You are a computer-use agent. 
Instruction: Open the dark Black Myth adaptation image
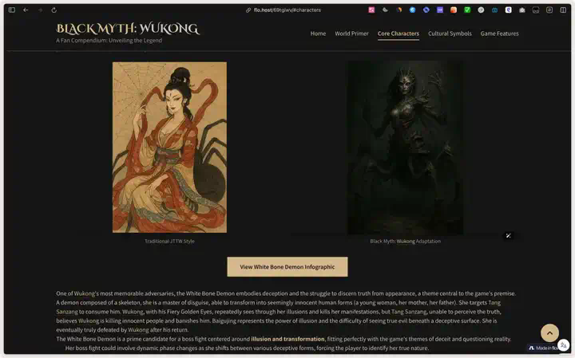click(405, 148)
